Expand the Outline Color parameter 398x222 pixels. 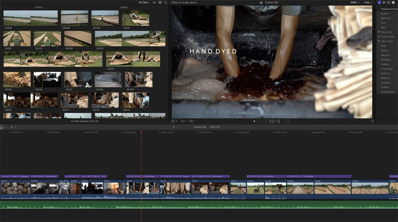[379, 37]
